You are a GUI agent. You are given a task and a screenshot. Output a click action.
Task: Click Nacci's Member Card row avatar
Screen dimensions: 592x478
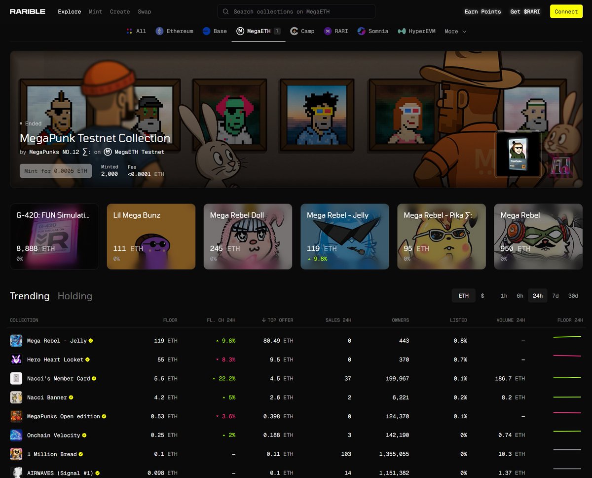click(x=16, y=378)
